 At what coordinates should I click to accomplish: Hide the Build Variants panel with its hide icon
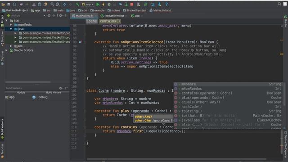click(67, 88)
